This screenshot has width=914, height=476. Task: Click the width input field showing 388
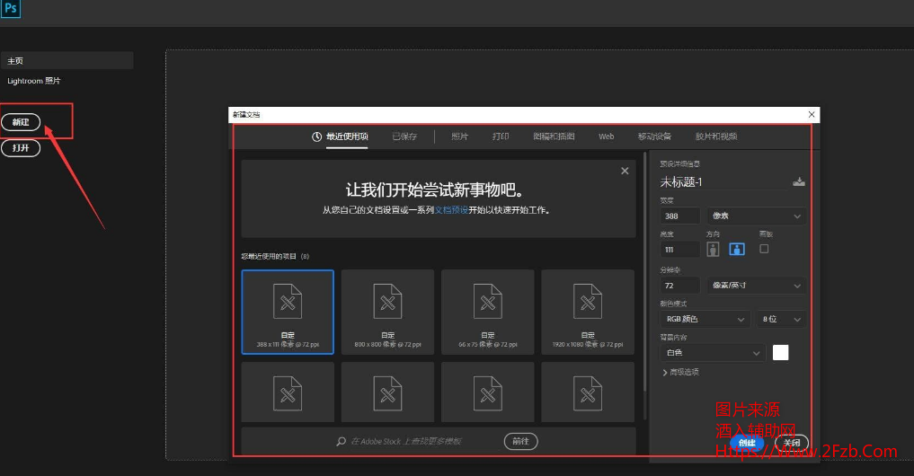tap(680, 216)
